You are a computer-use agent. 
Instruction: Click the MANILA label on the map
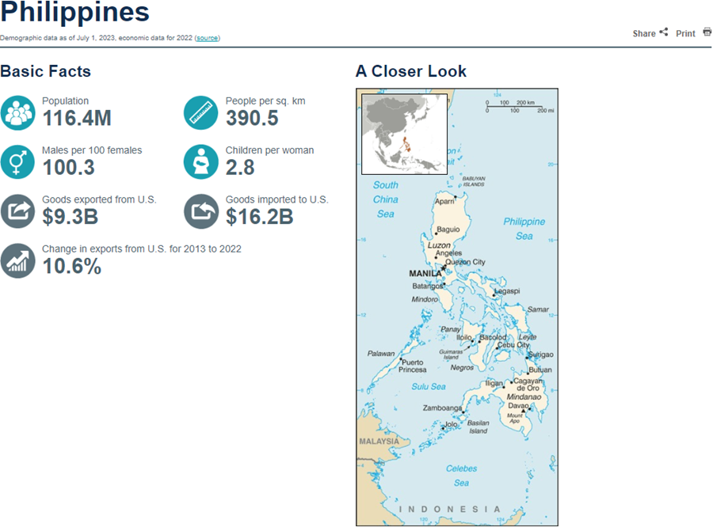[425, 274]
